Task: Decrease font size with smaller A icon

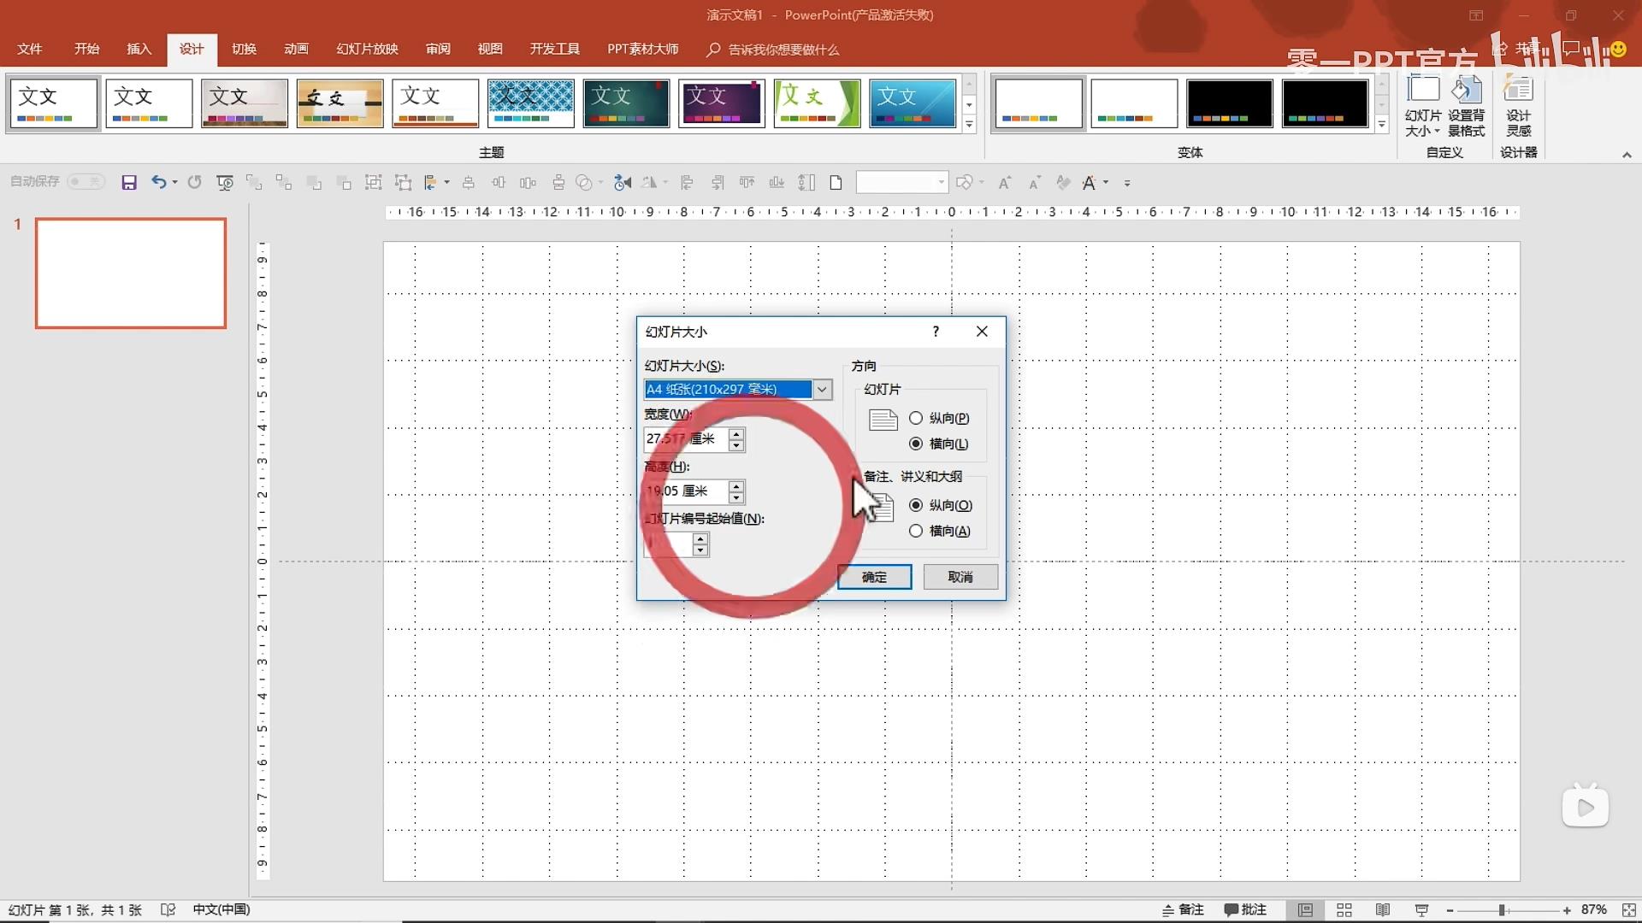Action: pyautogui.click(x=1034, y=183)
